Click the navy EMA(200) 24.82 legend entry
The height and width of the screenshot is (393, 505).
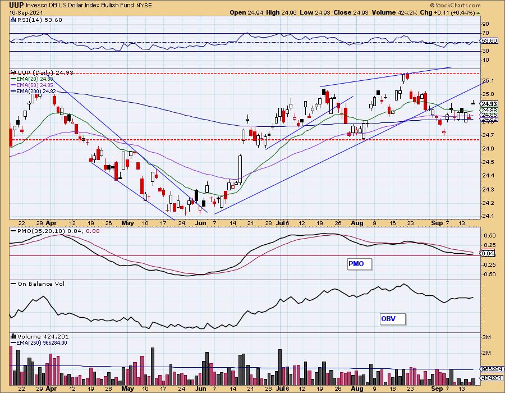(x=33, y=92)
